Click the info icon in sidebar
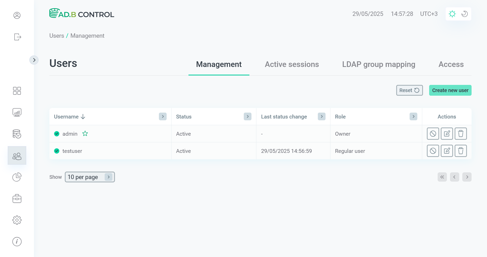 (17, 242)
